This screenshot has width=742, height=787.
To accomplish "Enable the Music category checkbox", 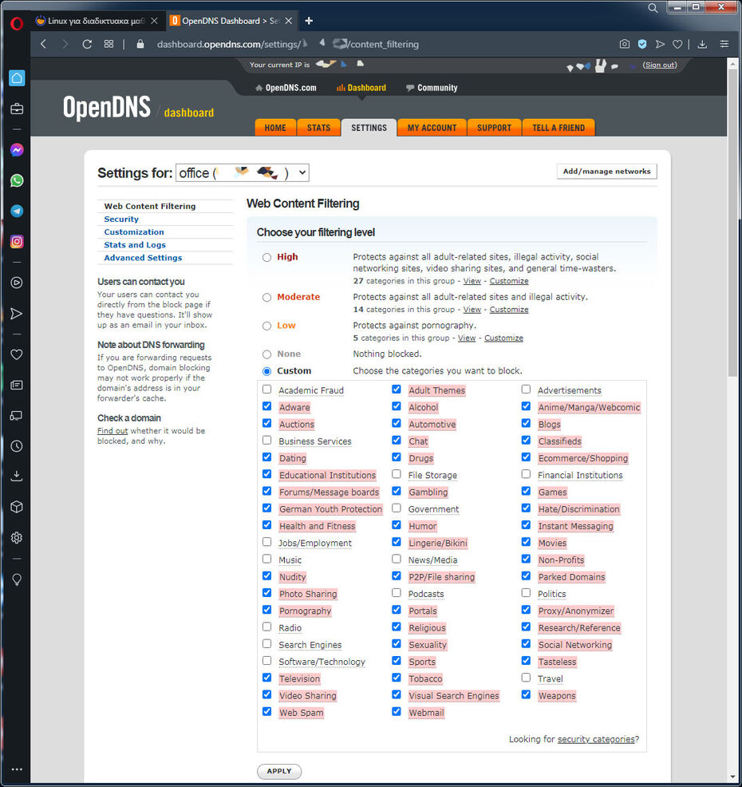I will (266, 560).
